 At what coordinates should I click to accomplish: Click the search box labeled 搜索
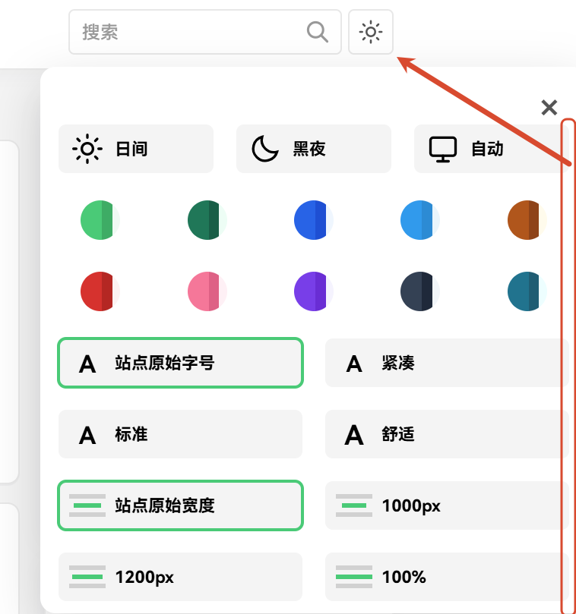click(204, 32)
